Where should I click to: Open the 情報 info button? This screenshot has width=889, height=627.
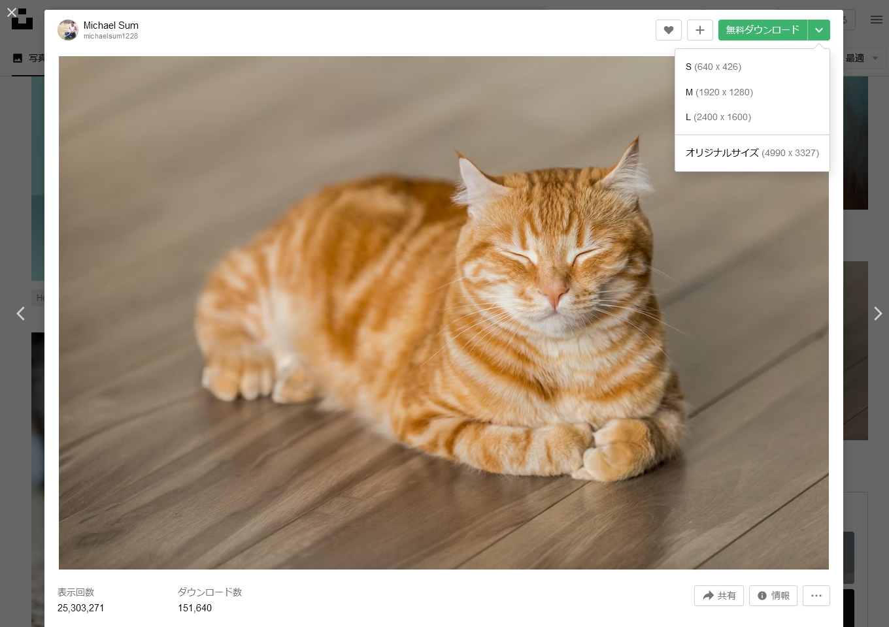(773, 596)
